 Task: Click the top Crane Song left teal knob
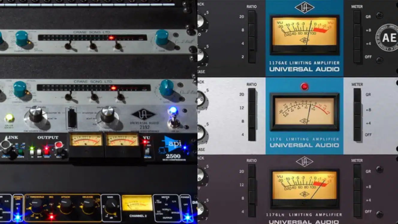point(22,39)
